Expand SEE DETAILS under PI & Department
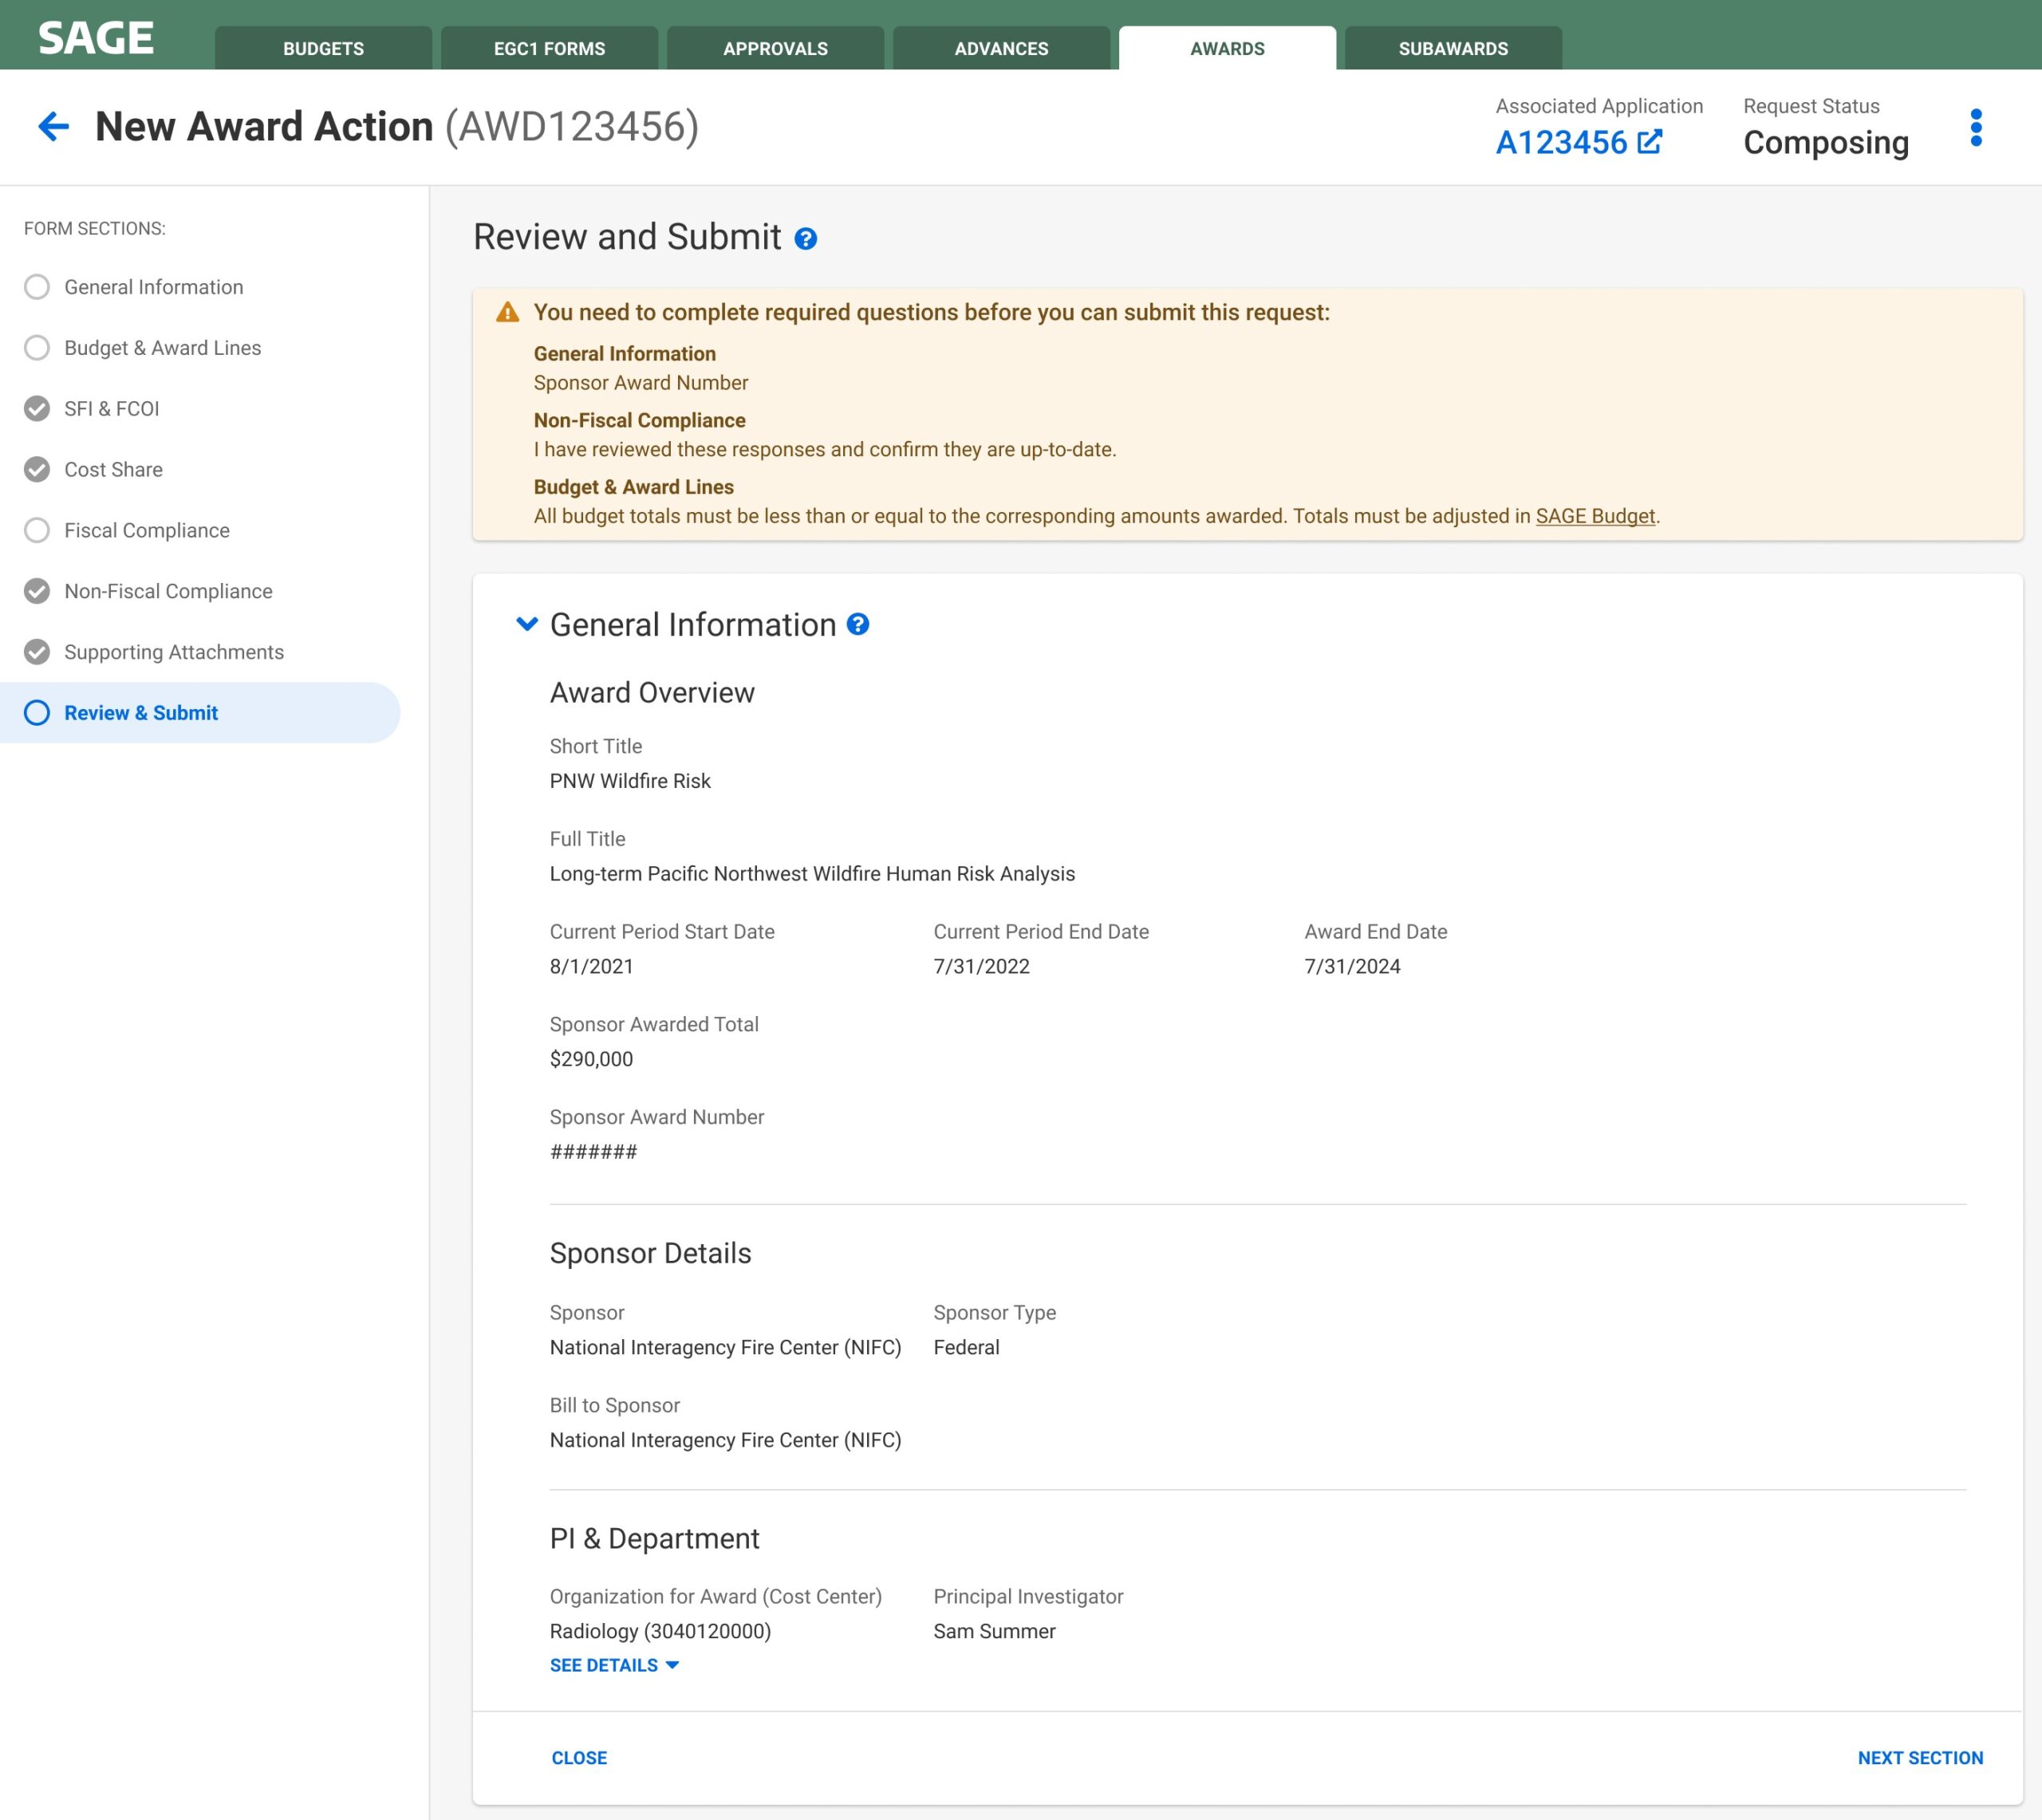The image size is (2042, 1820). click(604, 1664)
